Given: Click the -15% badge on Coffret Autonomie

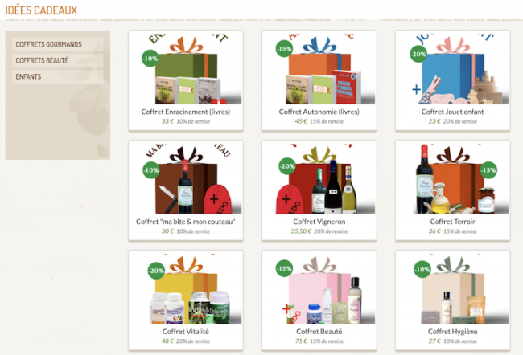Looking at the screenshot, I should point(284,49).
